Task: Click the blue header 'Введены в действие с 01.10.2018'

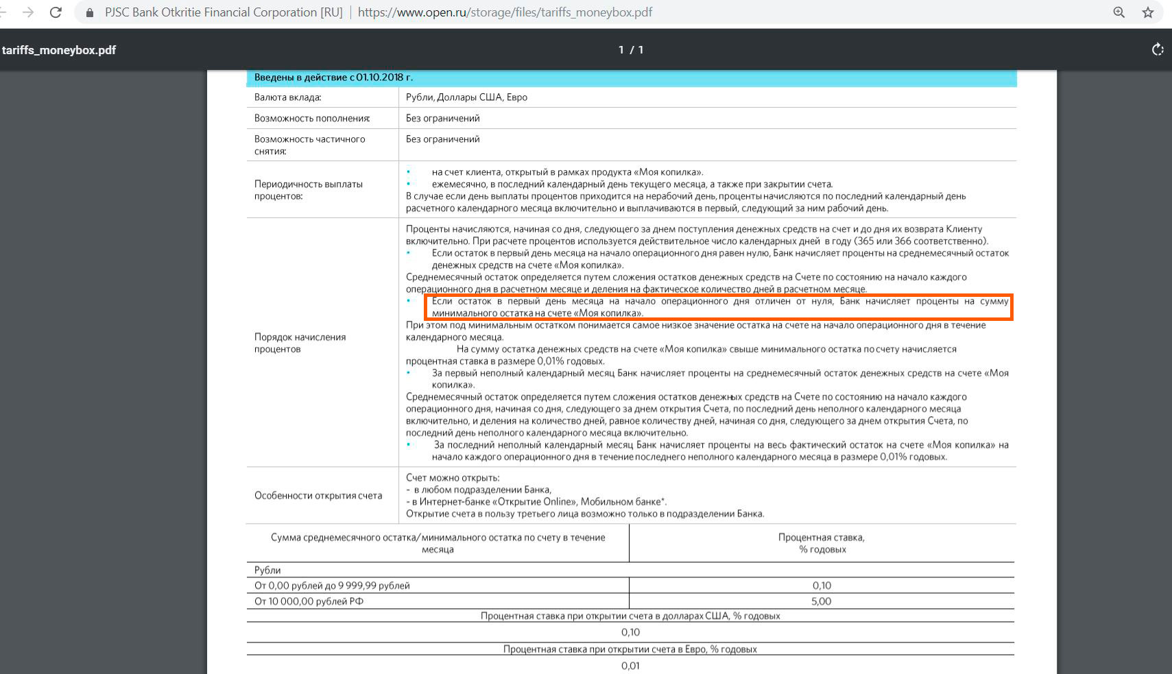Action: point(333,77)
